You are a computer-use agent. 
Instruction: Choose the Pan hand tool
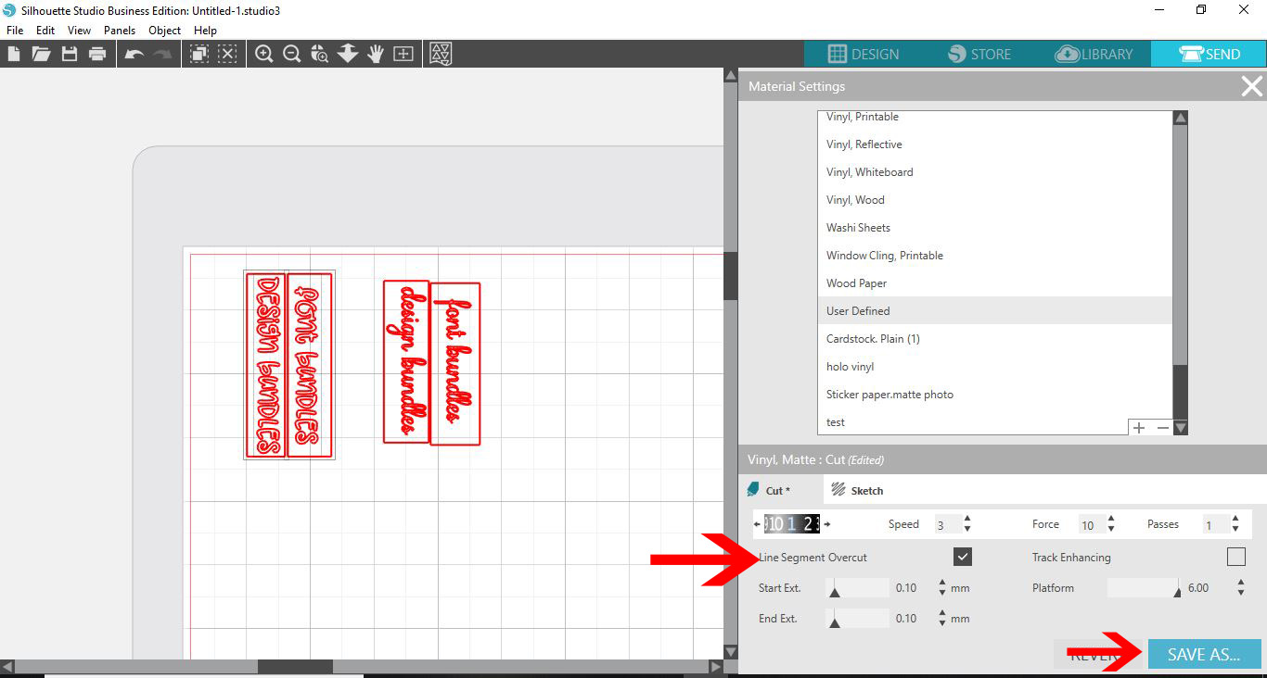pos(376,54)
